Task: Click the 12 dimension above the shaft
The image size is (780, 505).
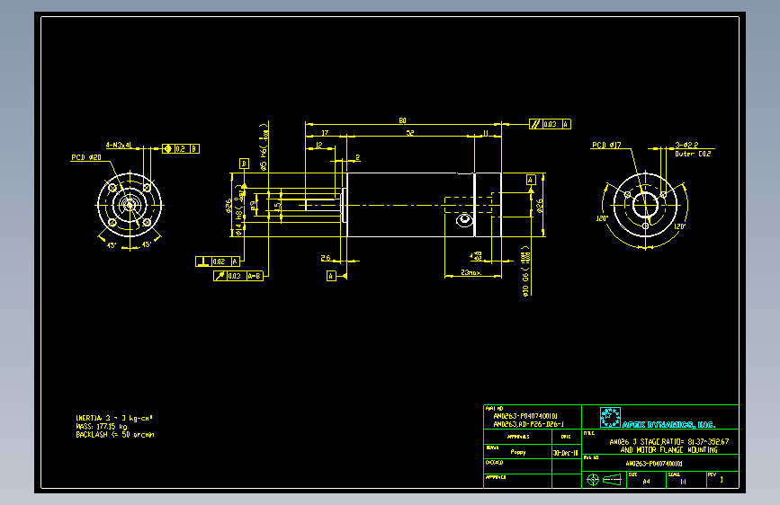Action: 318,146
